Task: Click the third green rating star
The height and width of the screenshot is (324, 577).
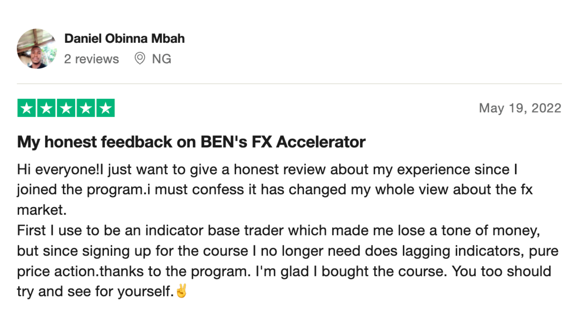Action: pyautogui.click(x=66, y=108)
